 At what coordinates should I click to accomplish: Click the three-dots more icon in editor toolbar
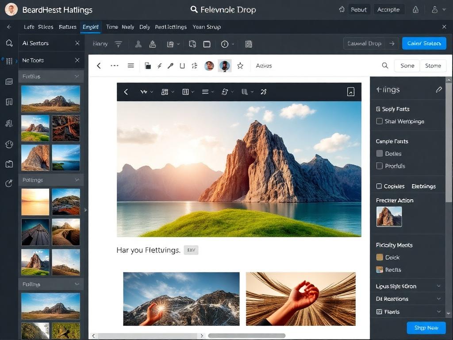click(115, 66)
